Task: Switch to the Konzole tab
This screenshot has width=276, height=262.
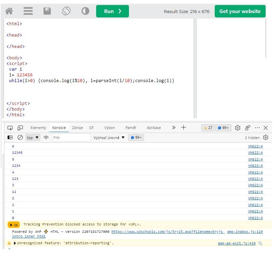Action: pyautogui.click(x=59, y=128)
